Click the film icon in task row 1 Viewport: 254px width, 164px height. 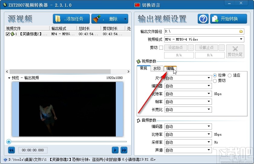(x=12, y=34)
